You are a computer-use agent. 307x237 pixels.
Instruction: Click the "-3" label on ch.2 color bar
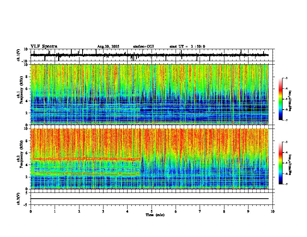tap(286, 142)
